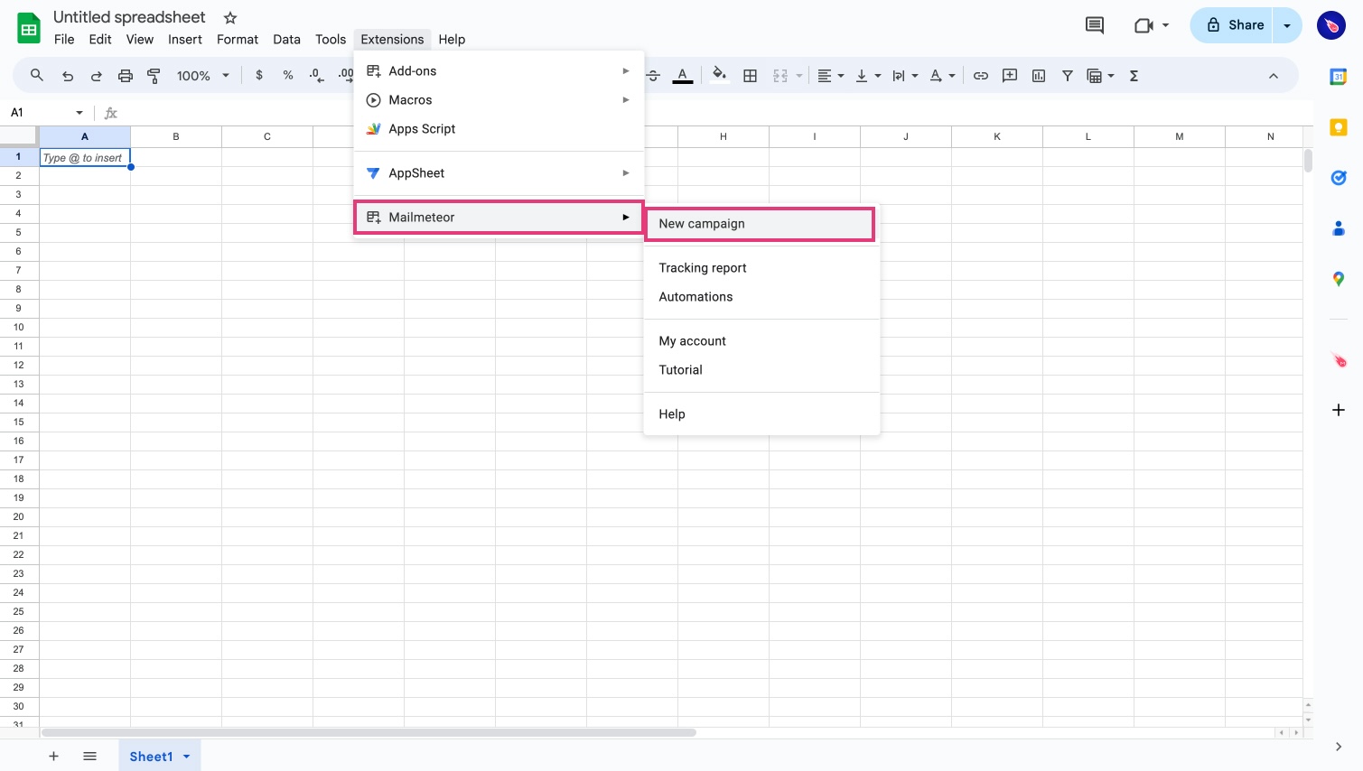This screenshot has width=1363, height=771.
Task: Open Tracking report
Action: coord(761,268)
